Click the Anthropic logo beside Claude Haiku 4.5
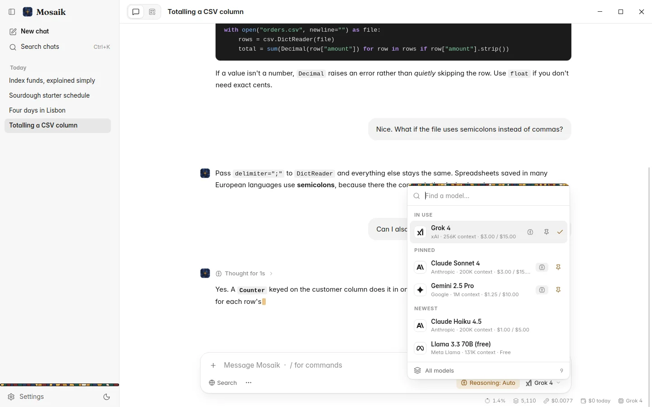This screenshot has height=407, width=652. [x=420, y=326]
